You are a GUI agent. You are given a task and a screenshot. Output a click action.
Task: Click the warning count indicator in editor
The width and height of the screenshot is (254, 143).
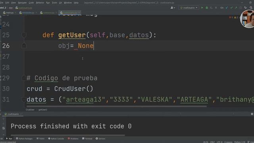[x=236, y=17]
